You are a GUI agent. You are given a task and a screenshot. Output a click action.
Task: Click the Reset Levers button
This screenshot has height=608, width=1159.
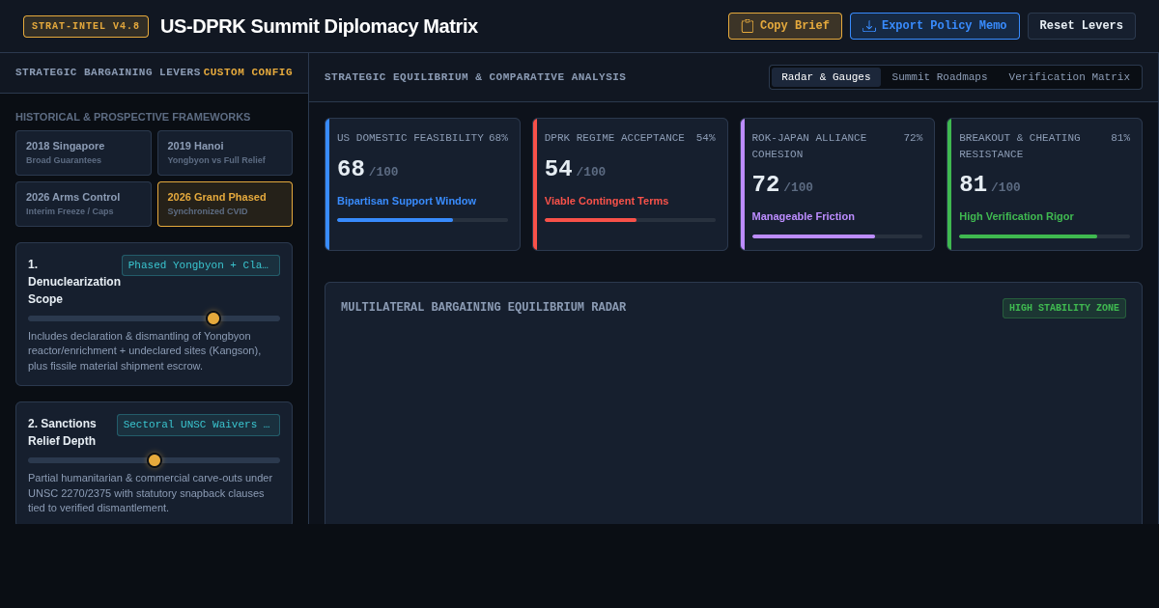(1081, 26)
